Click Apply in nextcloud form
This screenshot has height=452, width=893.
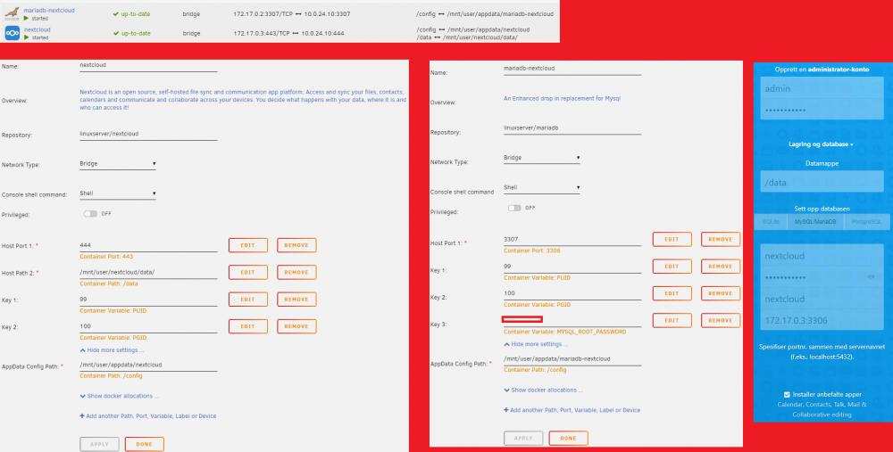[x=100, y=444]
